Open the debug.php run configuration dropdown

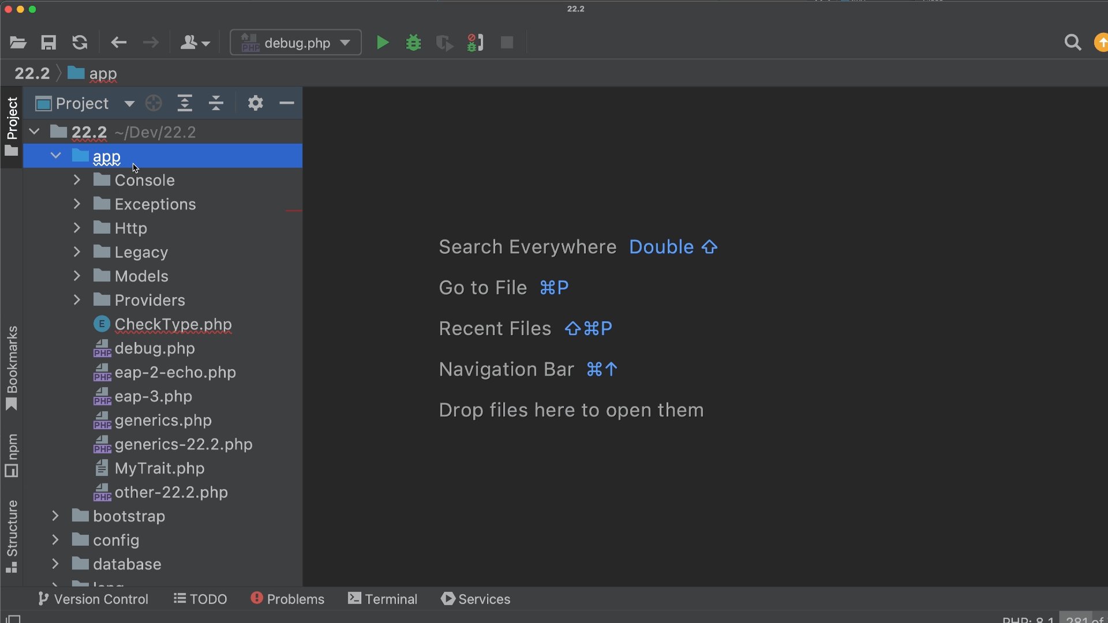pyautogui.click(x=345, y=42)
